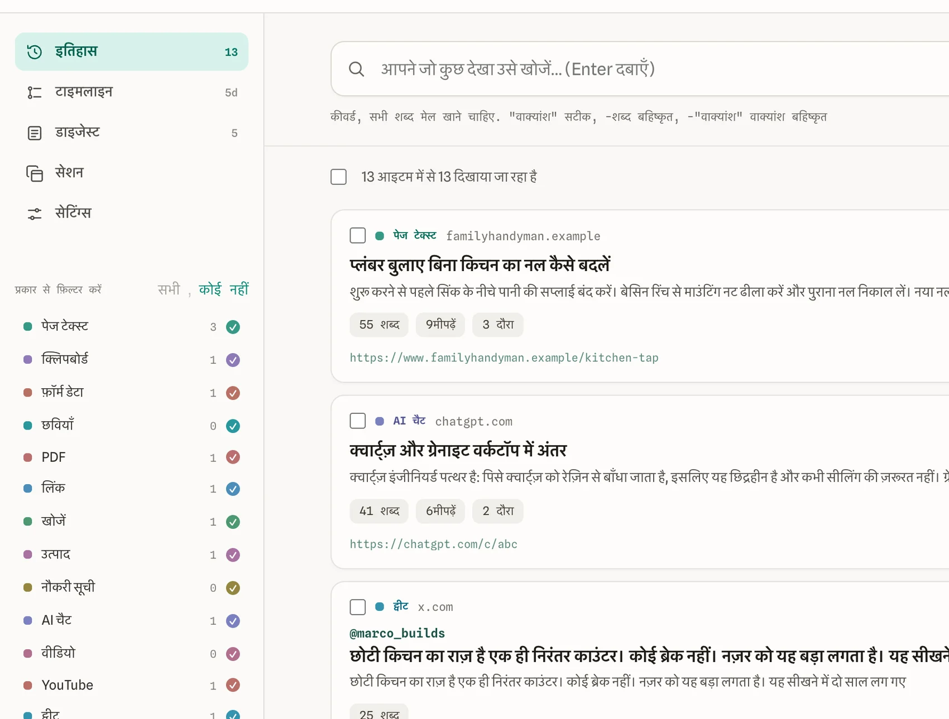The image size is (949, 719).
Task: Click the 2 दौरा visits tag
Action: [498, 511]
